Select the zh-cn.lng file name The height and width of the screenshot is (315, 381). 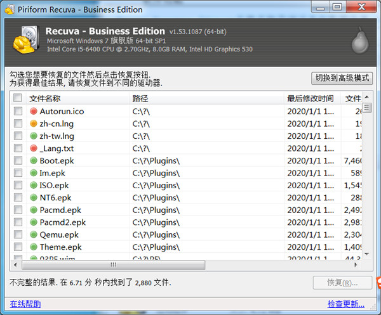[57, 124]
